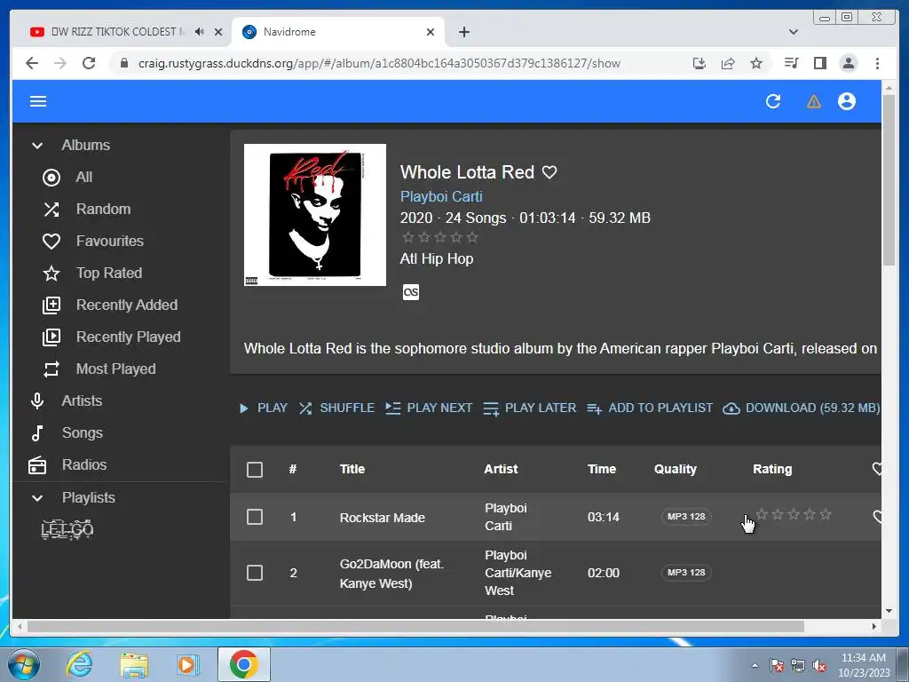Screen dimensions: 909x682
Task: Click the browser Back arrow
Action: pos(32,63)
